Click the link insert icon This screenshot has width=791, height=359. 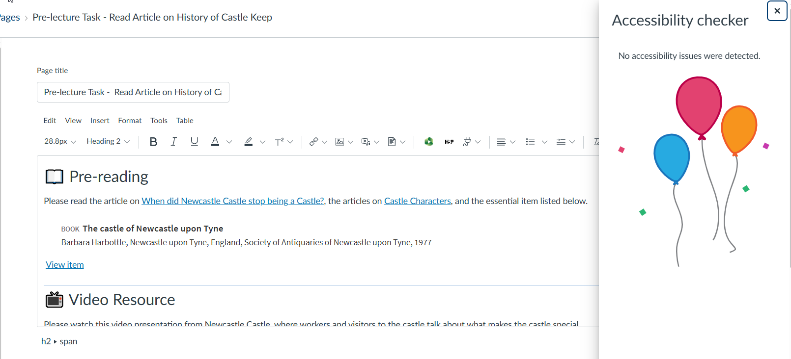click(313, 142)
